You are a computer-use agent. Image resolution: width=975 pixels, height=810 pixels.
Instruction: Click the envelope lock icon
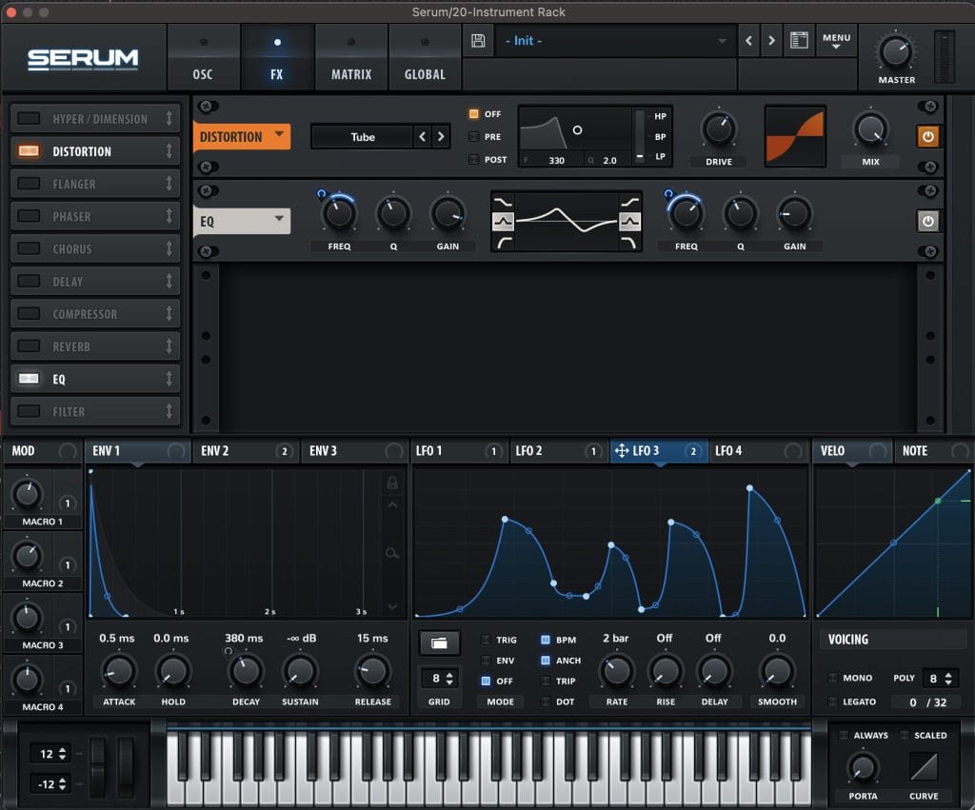click(391, 484)
